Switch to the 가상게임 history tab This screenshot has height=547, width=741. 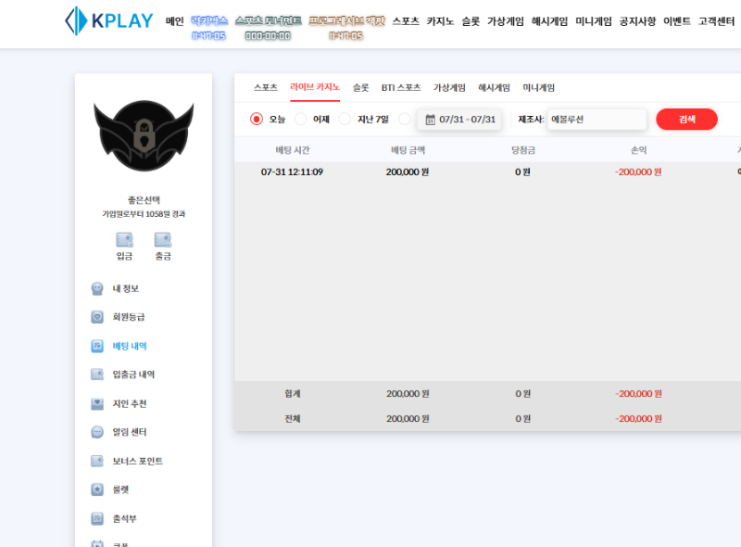[x=449, y=87]
